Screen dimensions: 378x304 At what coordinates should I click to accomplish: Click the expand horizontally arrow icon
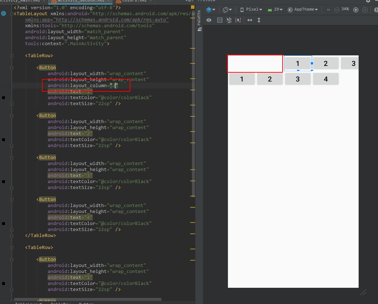(x=250, y=20)
